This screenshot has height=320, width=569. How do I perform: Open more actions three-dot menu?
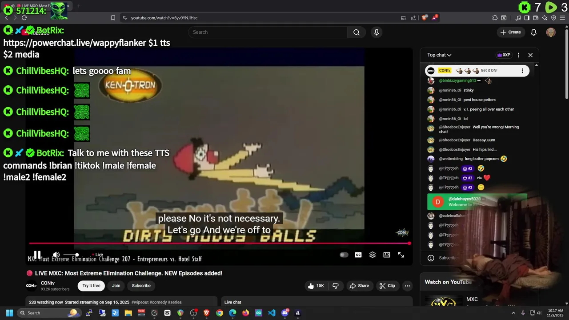coord(407,286)
